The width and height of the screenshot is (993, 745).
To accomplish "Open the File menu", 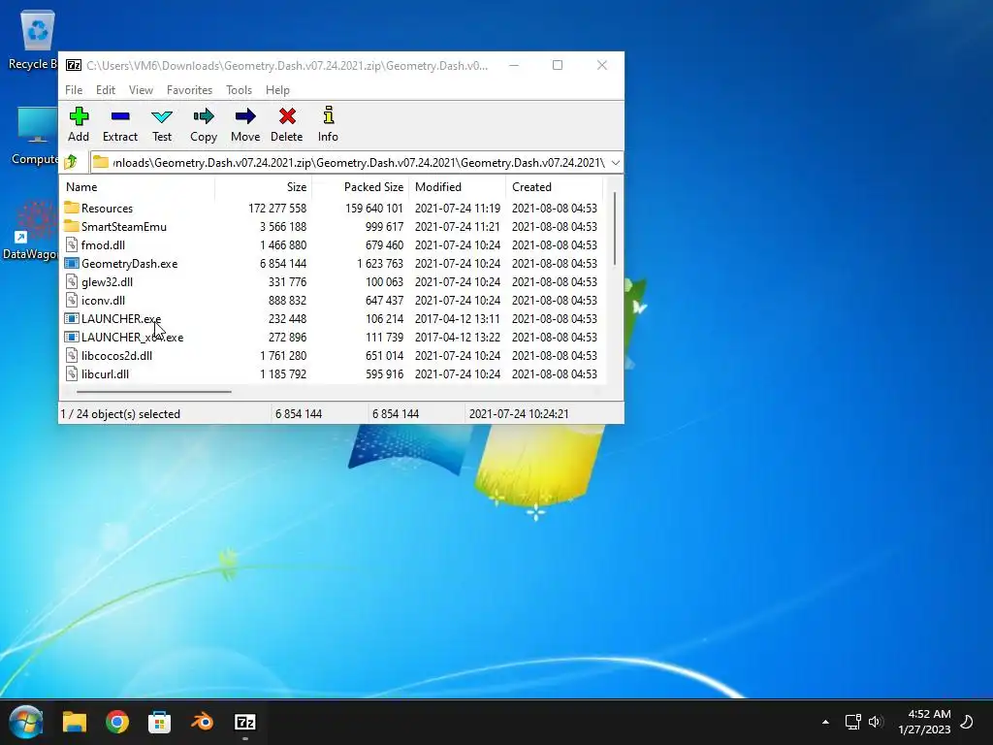I will click(74, 90).
